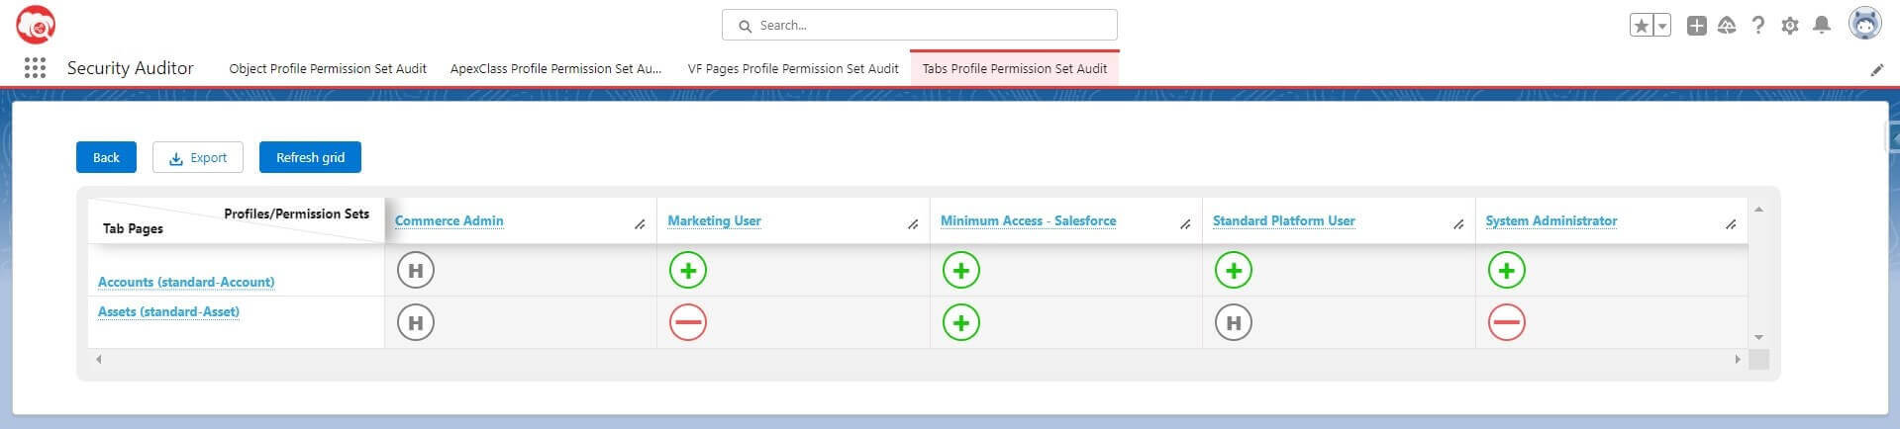Click the Export button
This screenshot has width=1900, height=429.
click(198, 157)
